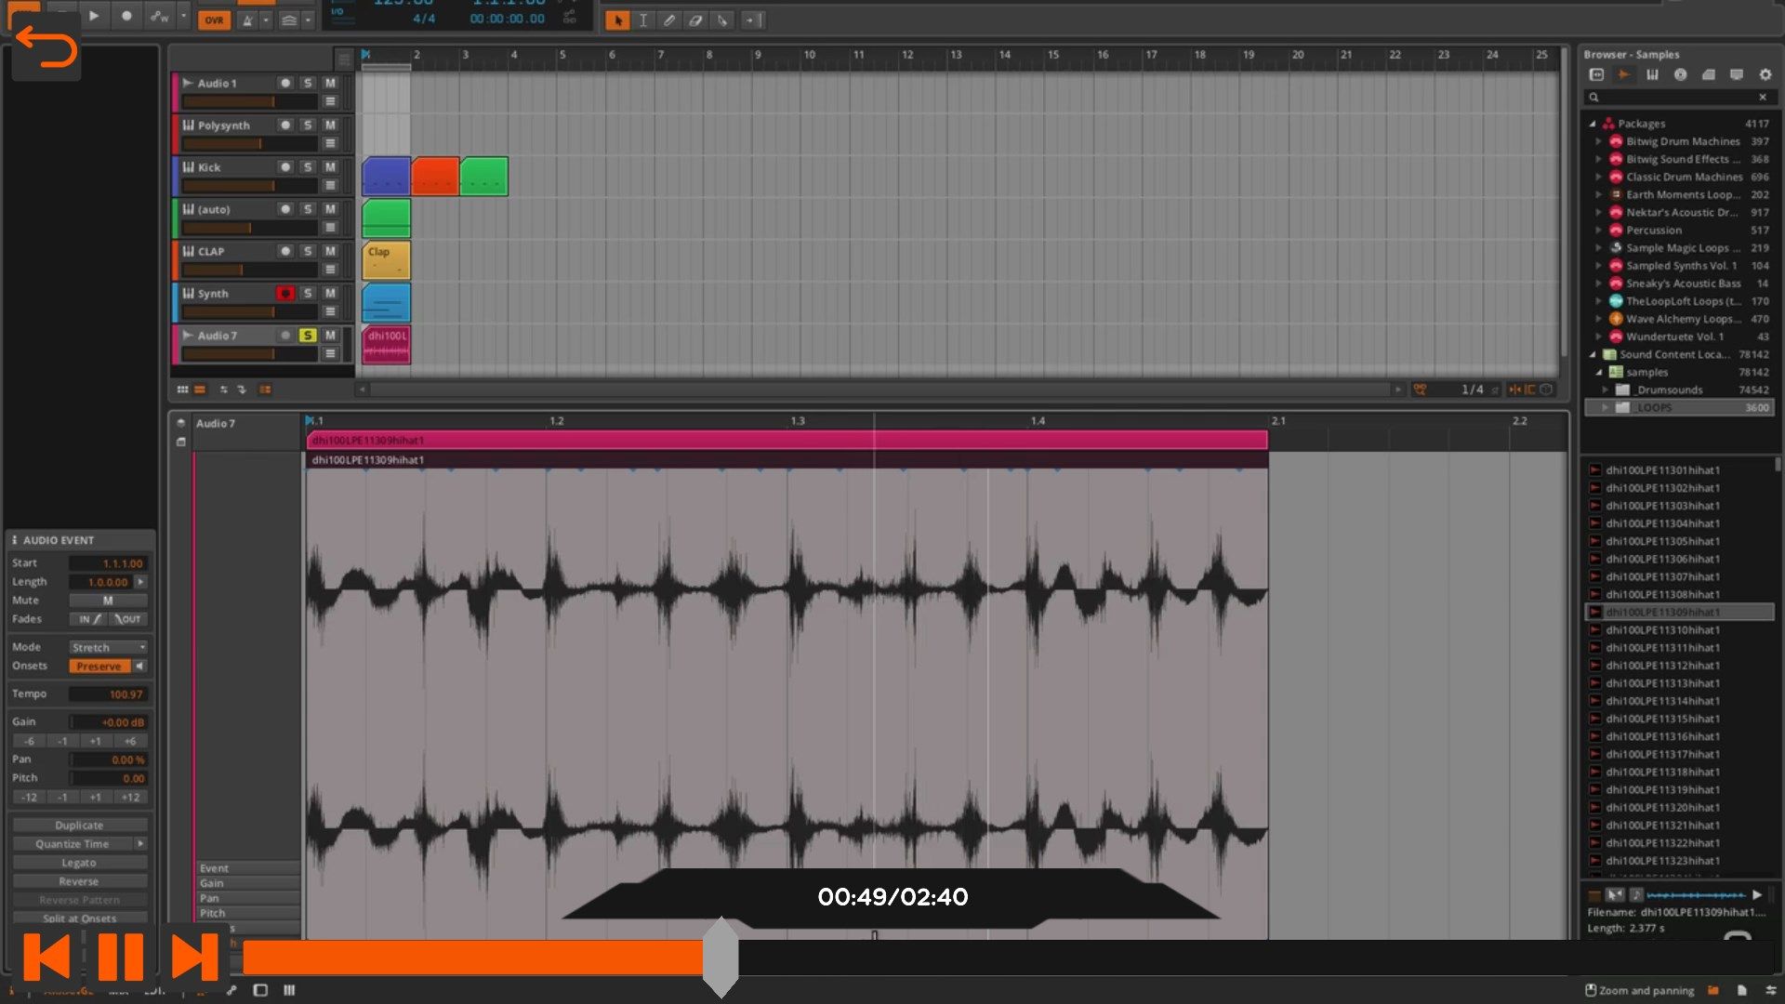Select the yellow Clap clip
The image size is (1785, 1004).
click(386, 260)
